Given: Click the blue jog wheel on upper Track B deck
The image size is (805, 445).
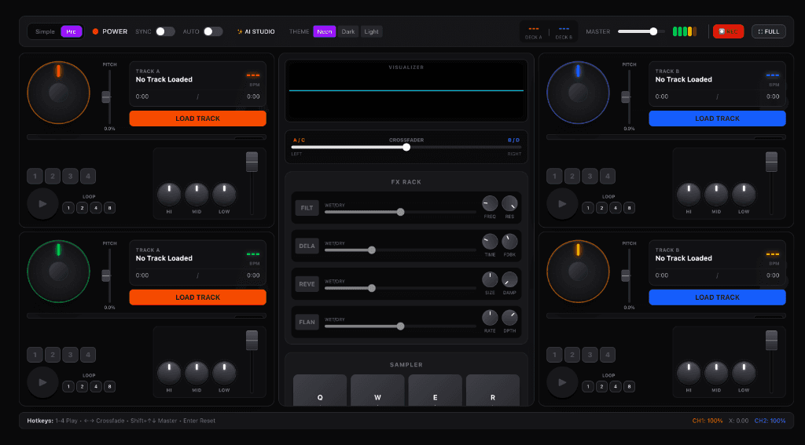Looking at the screenshot, I should tap(578, 93).
